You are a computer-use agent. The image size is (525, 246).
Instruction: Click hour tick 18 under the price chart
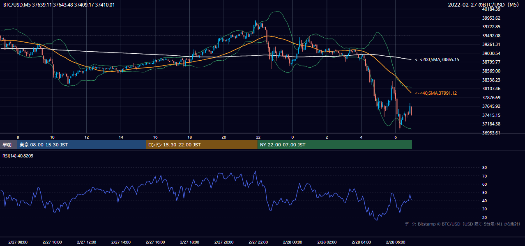tap(189, 137)
